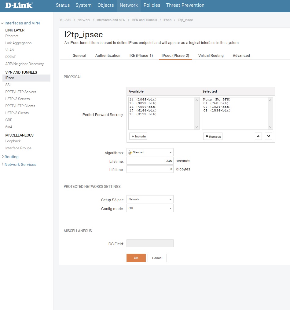The width and height of the screenshot is (290, 310).
Task: Open the Config mode dropdown
Action: (x=150, y=208)
